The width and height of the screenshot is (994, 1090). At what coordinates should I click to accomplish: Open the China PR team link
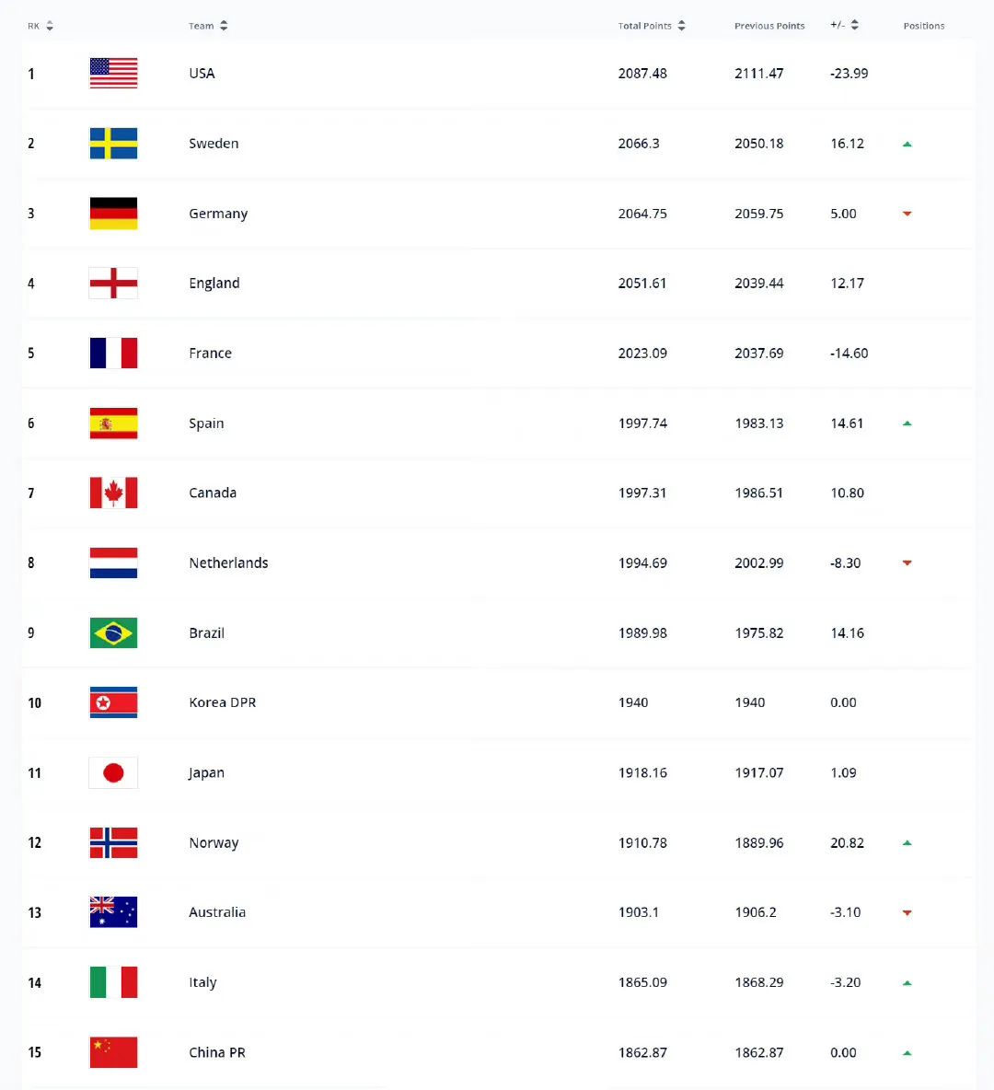217,1052
